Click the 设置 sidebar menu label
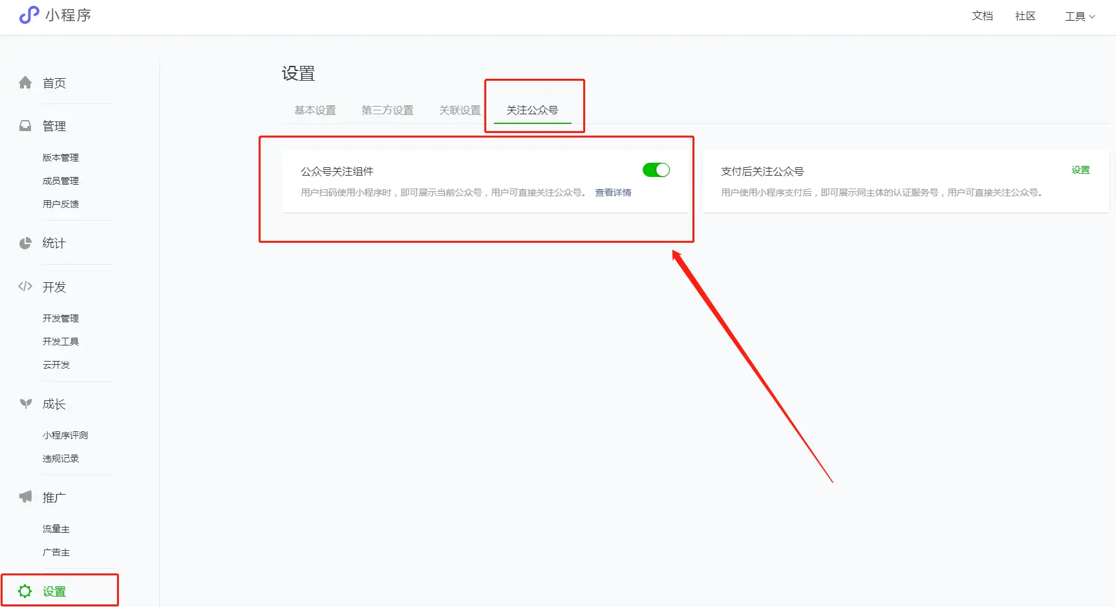 click(54, 592)
